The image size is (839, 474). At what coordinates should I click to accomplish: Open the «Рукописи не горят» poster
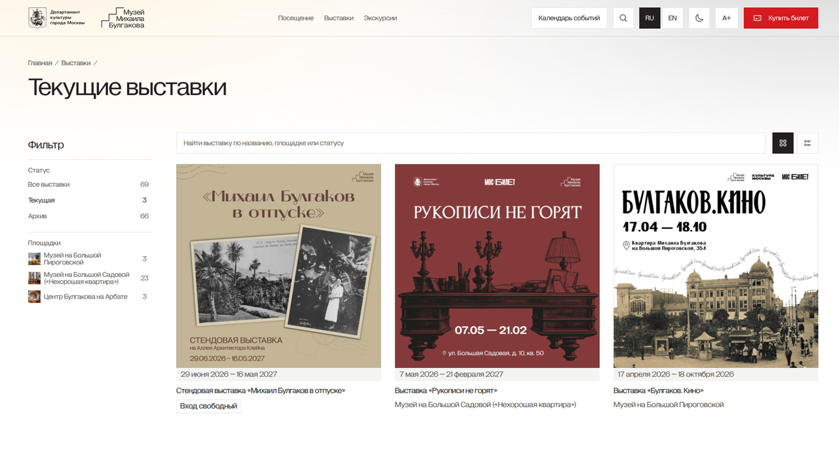pyautogui.click(x=497, y=266)
